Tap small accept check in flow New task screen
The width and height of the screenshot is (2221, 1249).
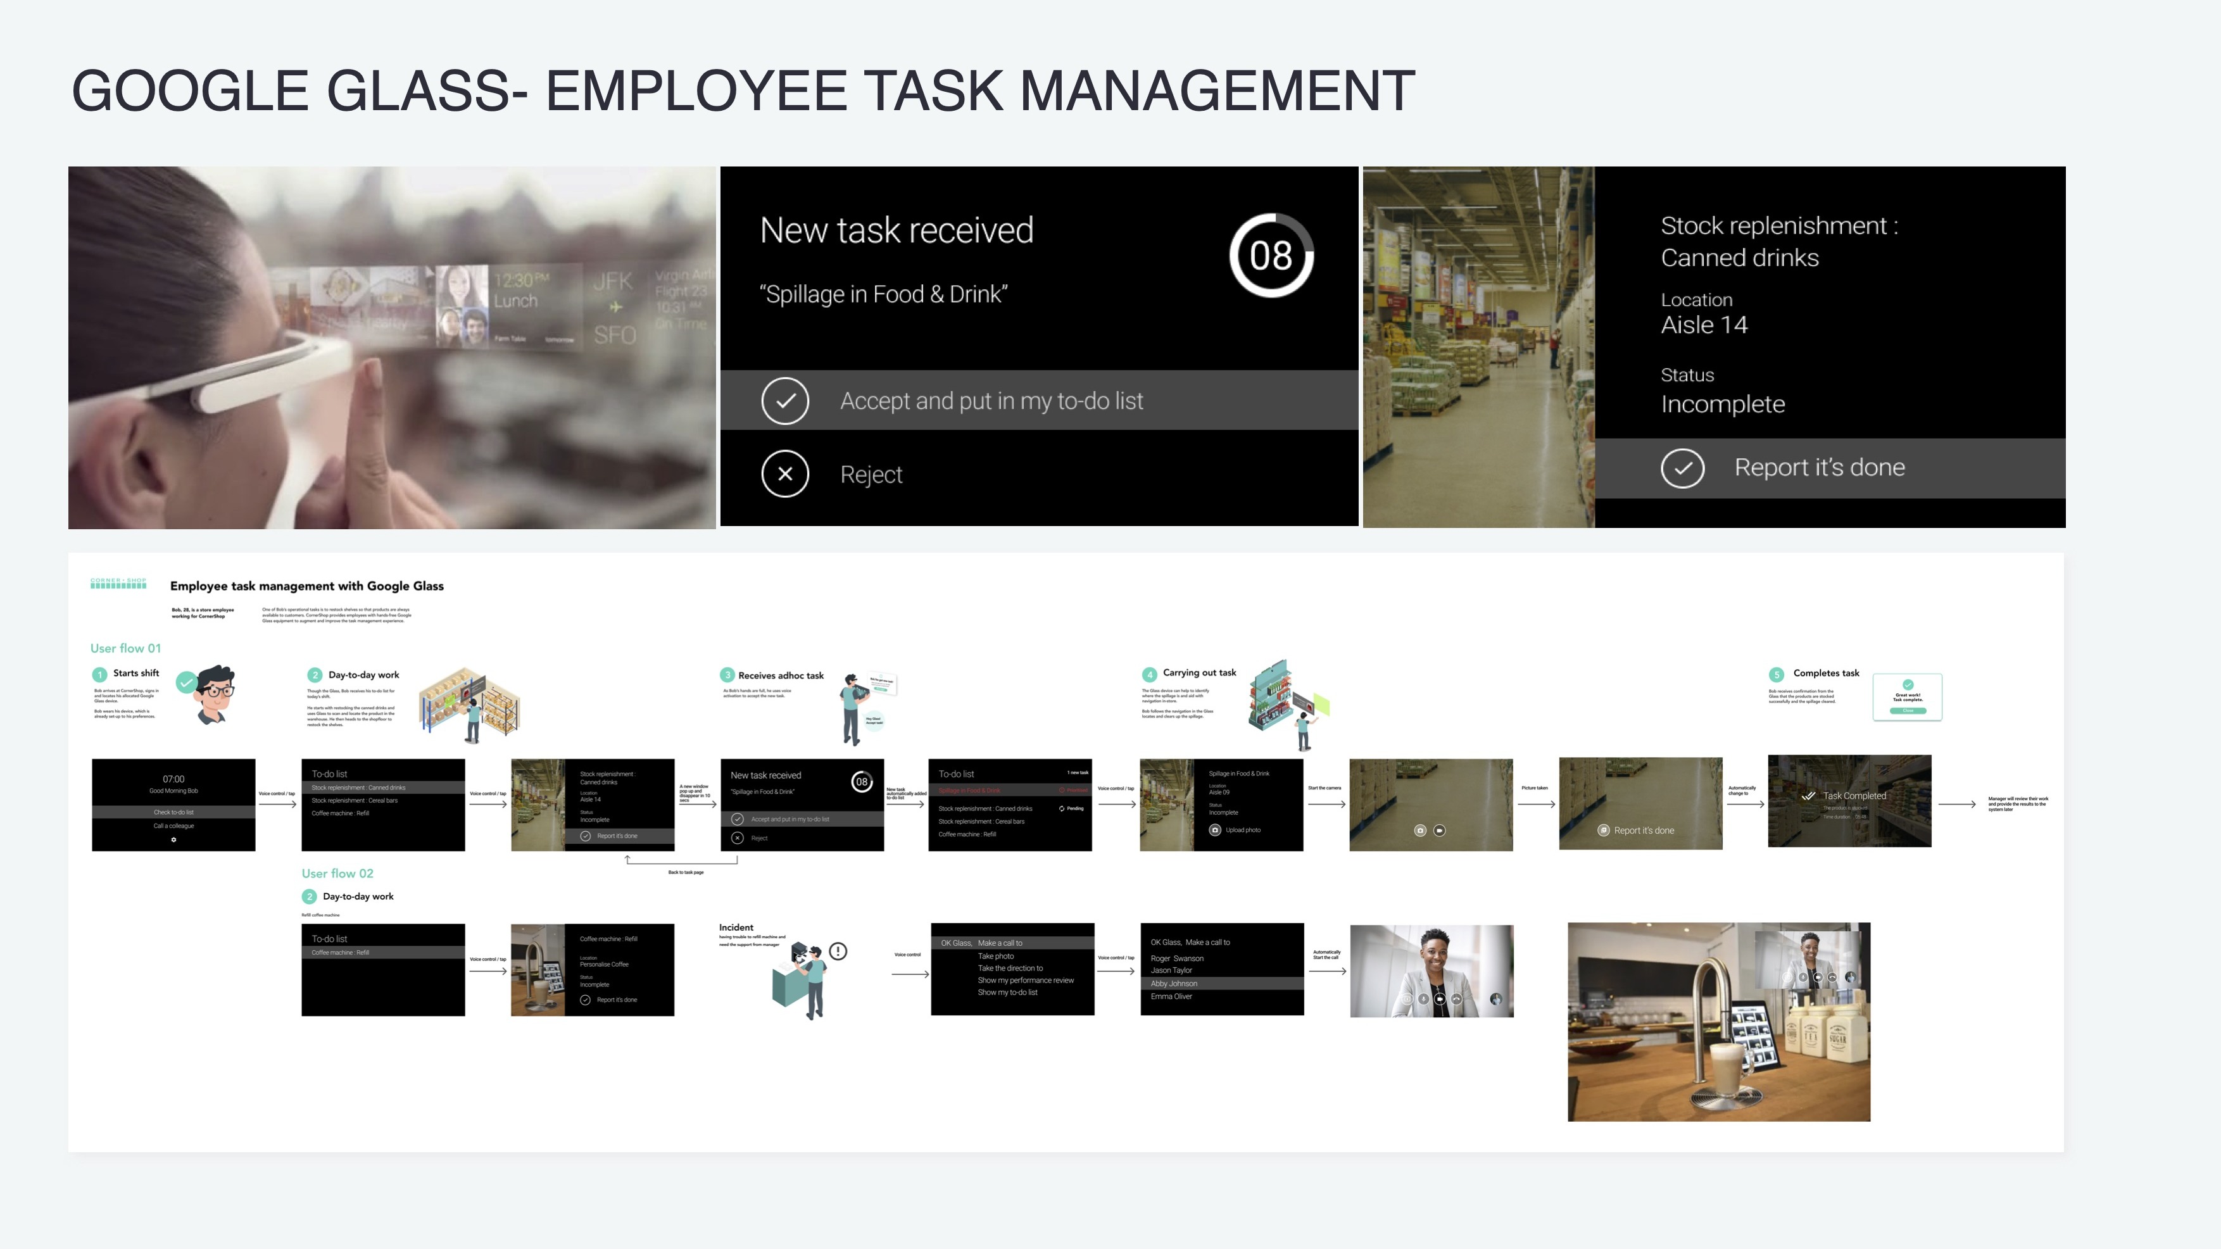pyautogui.click(x=737, y=819)
